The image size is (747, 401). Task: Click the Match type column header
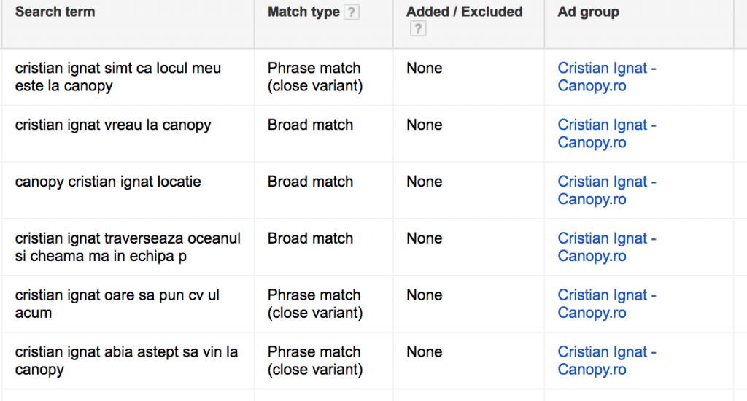(x=303, y=12)
